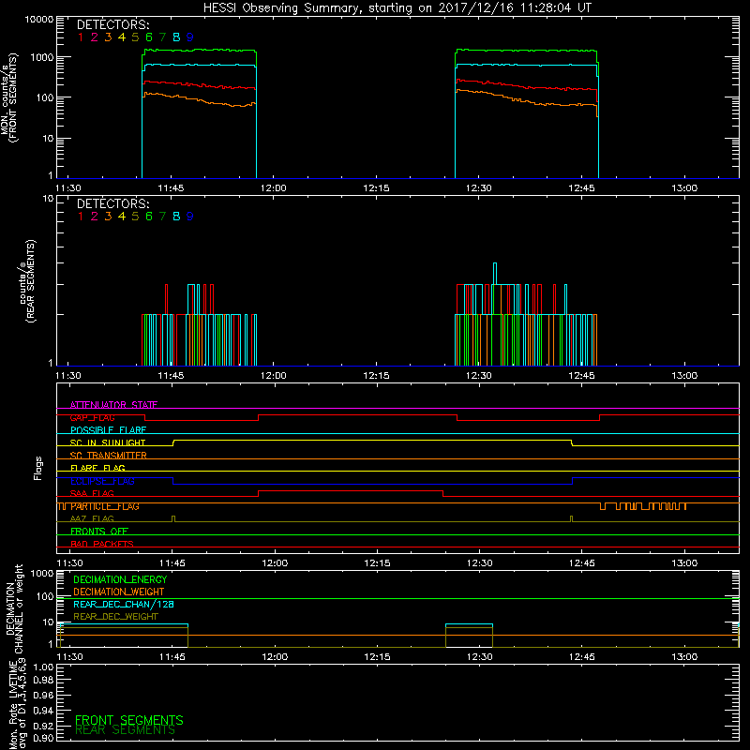The height and width of the screenshot is (750, 750).
Task: Click the raised SAA_FLAG step between 12:00 and 12:25
Action: (351, 491)
